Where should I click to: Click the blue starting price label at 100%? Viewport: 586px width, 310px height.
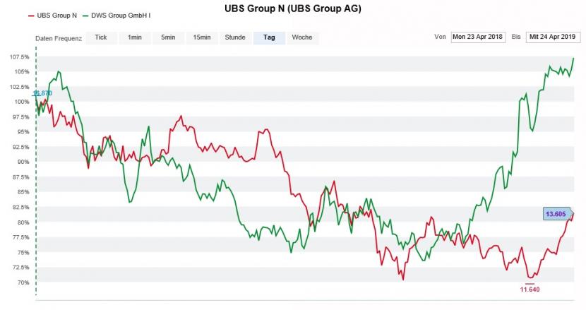click(x=42, y=93)
